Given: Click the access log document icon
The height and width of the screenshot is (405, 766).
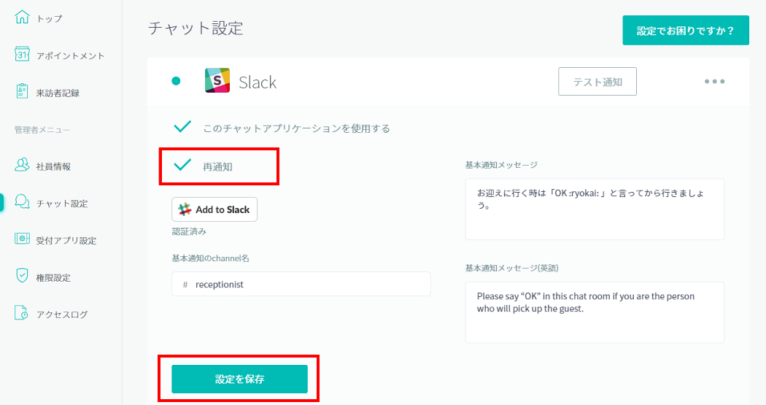Looking at the screenshot, I should [x=22, y=314].
